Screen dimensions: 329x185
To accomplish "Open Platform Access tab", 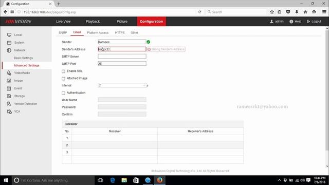I will click(x=98, y=33).
